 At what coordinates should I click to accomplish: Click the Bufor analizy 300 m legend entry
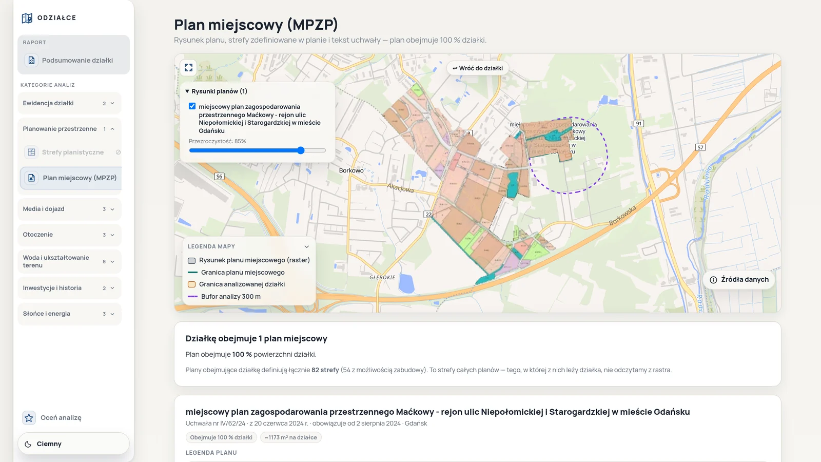[224, 297]
